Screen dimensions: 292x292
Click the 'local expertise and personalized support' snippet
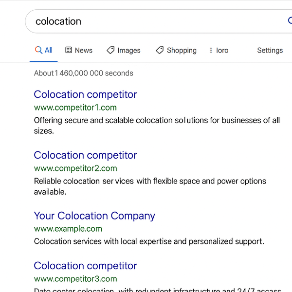point(195,241)
